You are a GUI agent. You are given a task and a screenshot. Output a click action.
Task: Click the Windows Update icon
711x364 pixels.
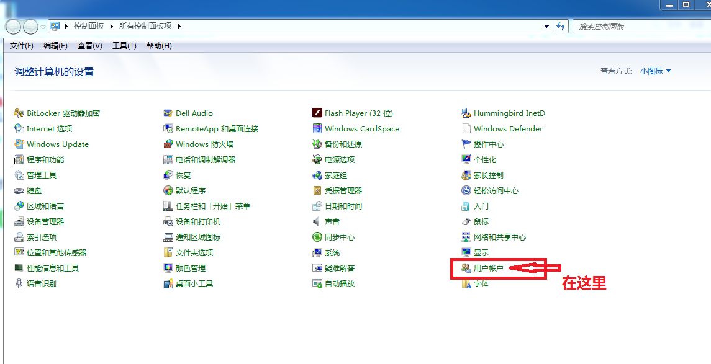coord(19,144)
